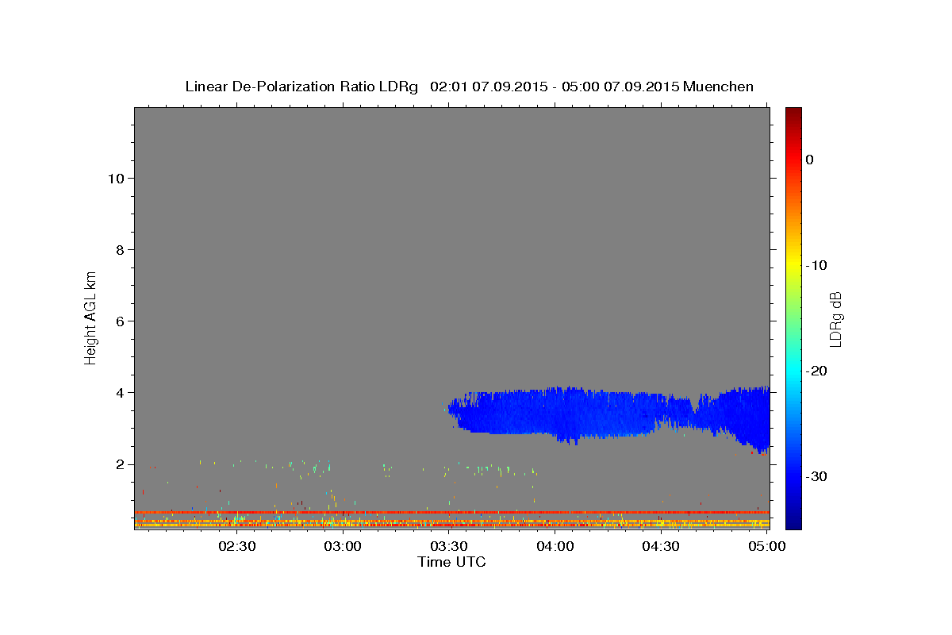Viewport: 952px width, 635px height.
Task: Click the dark blue bottom of the colorbar
Action: [x=793, y=521]
